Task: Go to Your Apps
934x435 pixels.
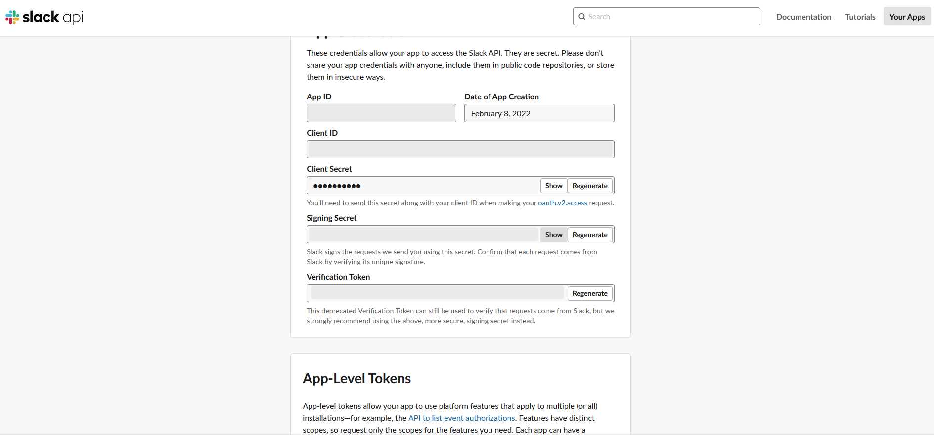Action: pyautogui.click(x=907, y=17)
